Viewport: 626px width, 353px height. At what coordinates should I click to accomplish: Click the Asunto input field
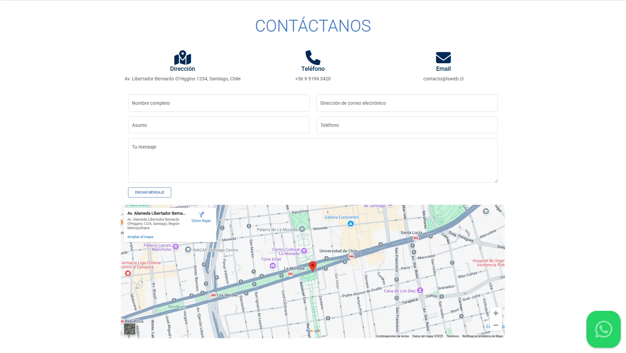pyautogui.click(x=218, y=125)
